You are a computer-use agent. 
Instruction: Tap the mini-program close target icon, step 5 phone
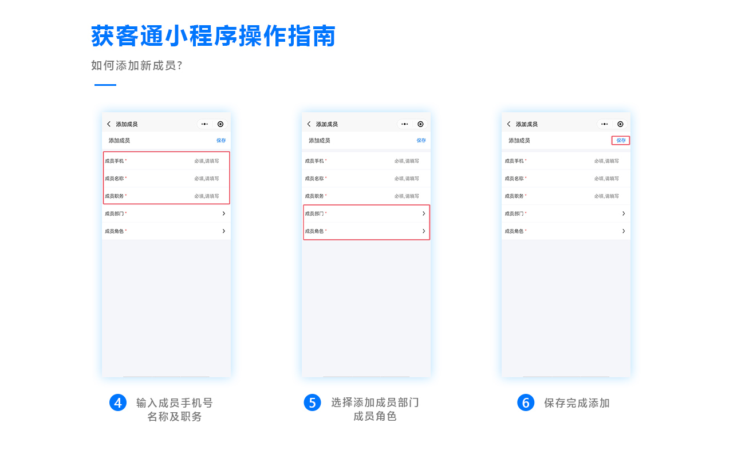420,124
